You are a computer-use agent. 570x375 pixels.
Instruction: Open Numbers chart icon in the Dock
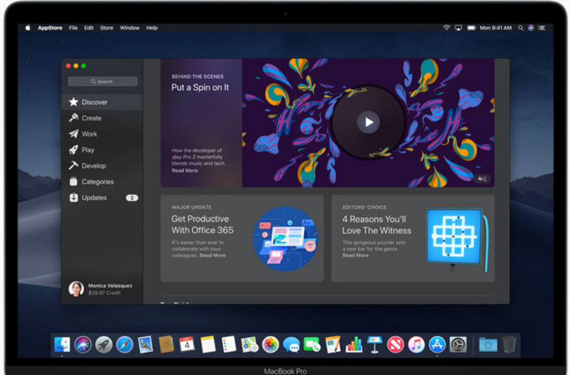pos(353,344)
